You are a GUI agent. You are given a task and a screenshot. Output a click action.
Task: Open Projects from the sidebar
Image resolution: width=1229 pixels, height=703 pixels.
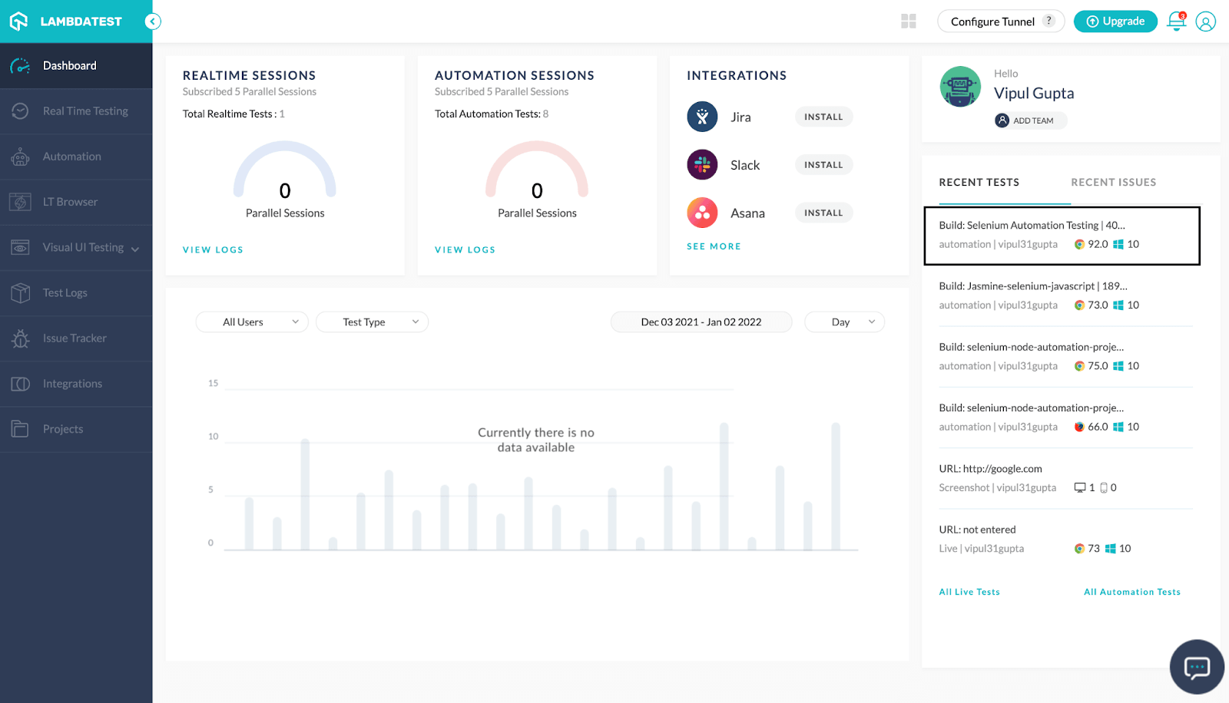[x=62, y=428]
